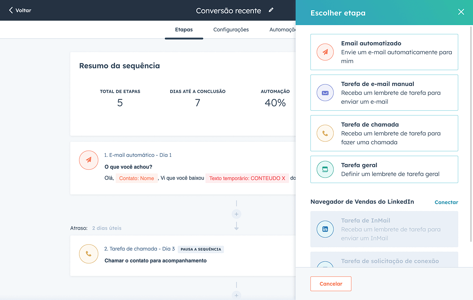Expand the plus button between steps 1 and 2
The height and width of the screenshot is (300, 473).
tap(236, 214)
